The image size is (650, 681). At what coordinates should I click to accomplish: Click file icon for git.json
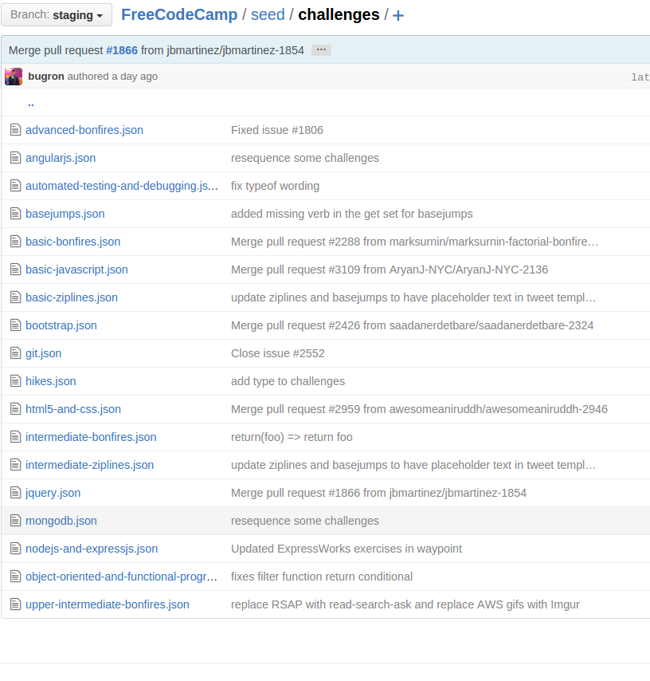(x=16, y=352)
